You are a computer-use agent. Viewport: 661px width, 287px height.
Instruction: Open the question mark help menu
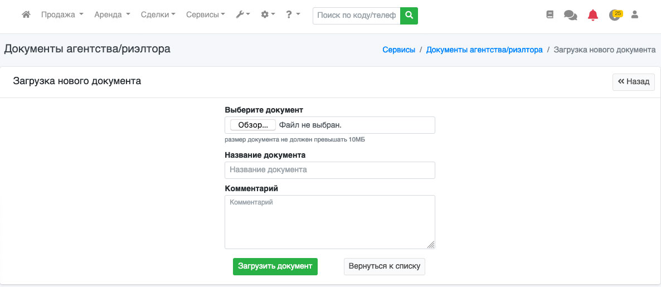(x=293, y=15)
